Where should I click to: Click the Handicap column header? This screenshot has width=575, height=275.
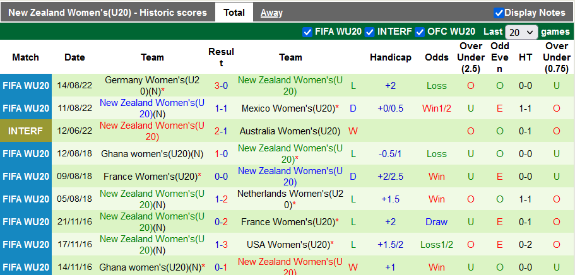tap(390, 57)
